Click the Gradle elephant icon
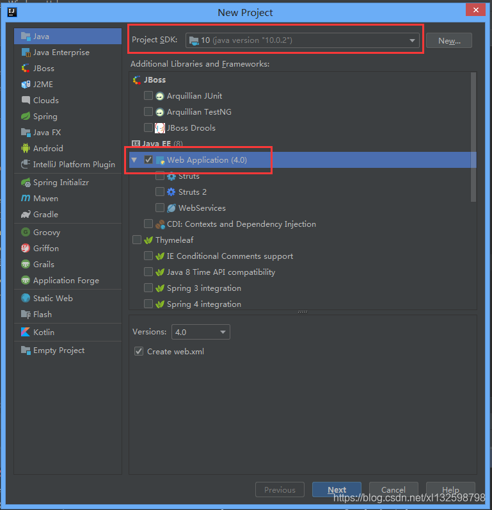 26,215
